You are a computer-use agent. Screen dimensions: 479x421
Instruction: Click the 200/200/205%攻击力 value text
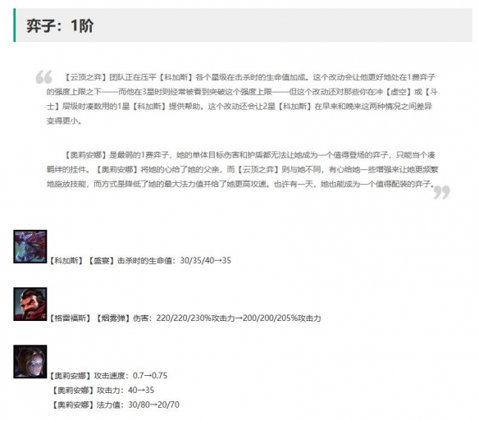[282, 318]
